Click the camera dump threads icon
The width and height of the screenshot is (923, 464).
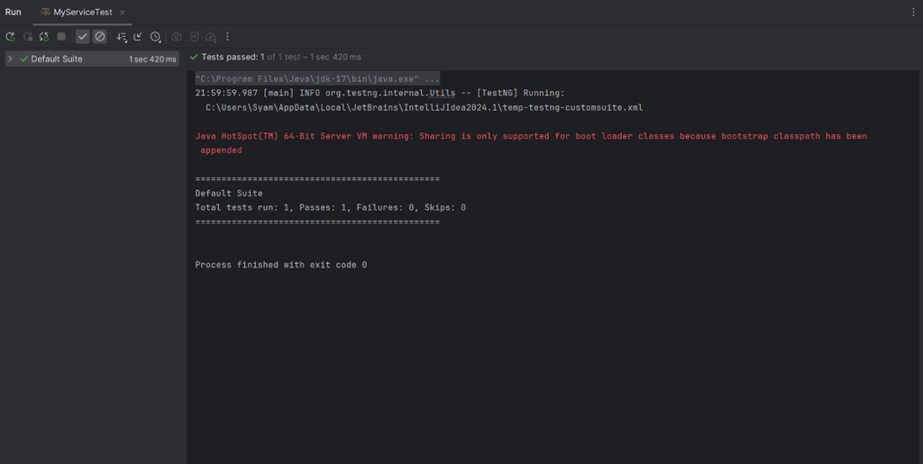point(177,37)
